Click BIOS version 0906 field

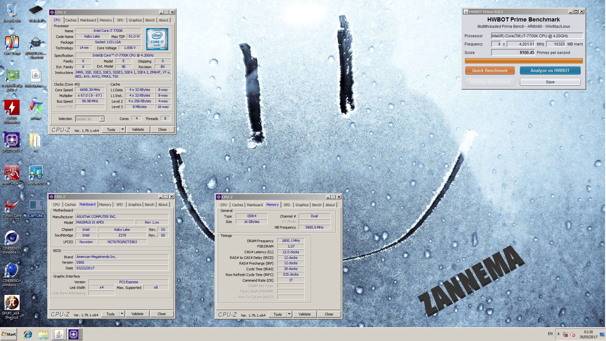(x=122, y=262)
